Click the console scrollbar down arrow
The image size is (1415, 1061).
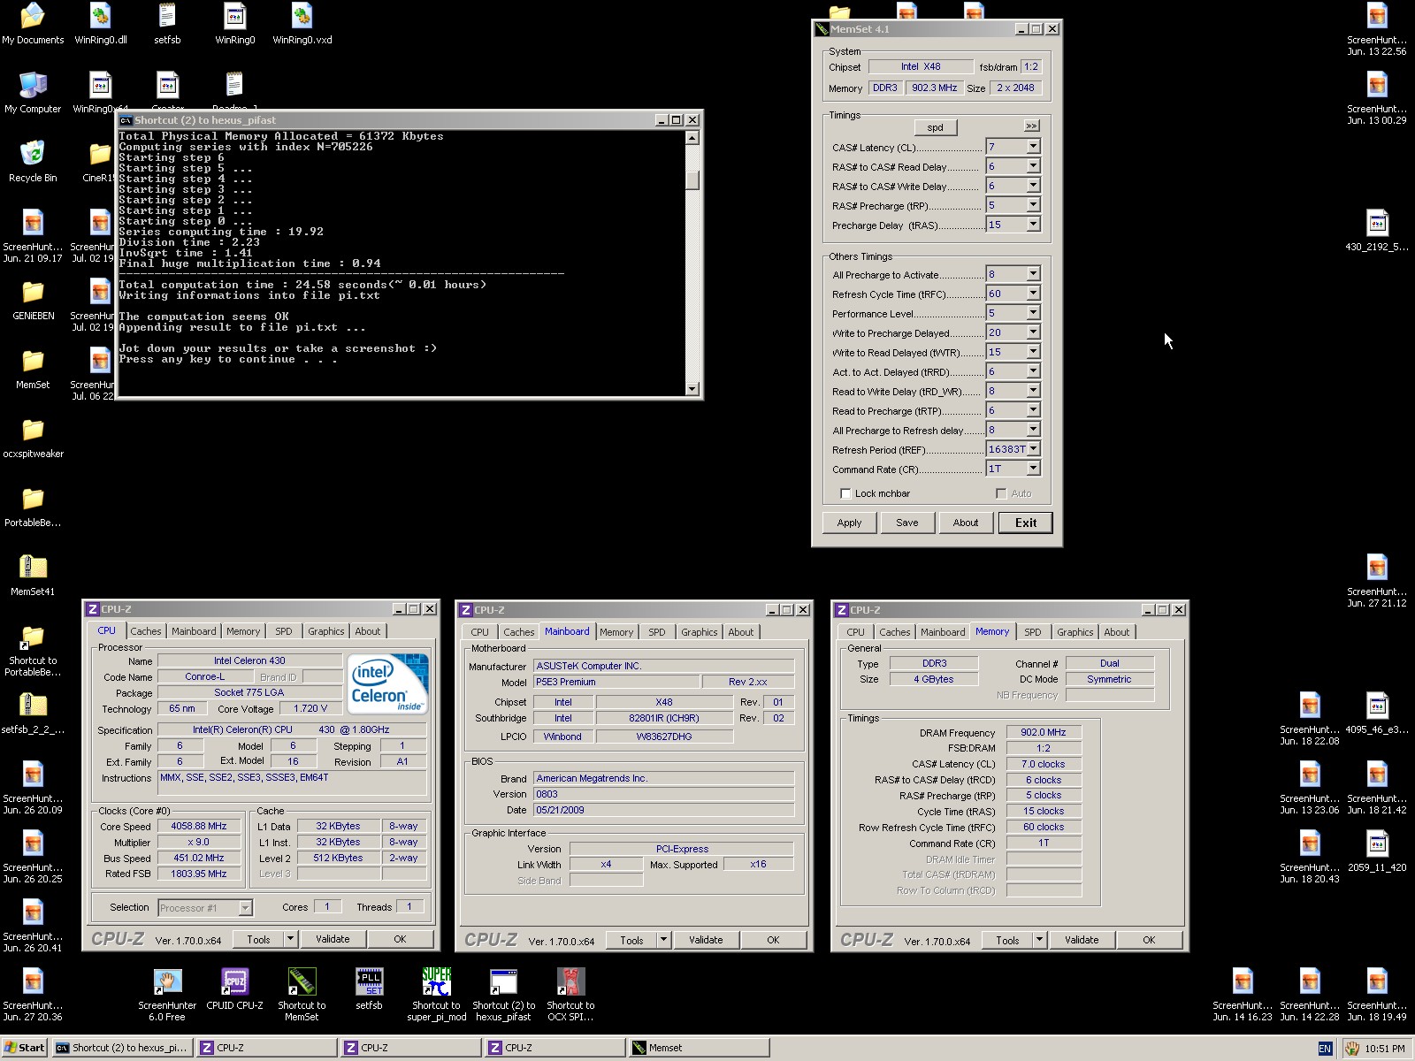(692, 389)
